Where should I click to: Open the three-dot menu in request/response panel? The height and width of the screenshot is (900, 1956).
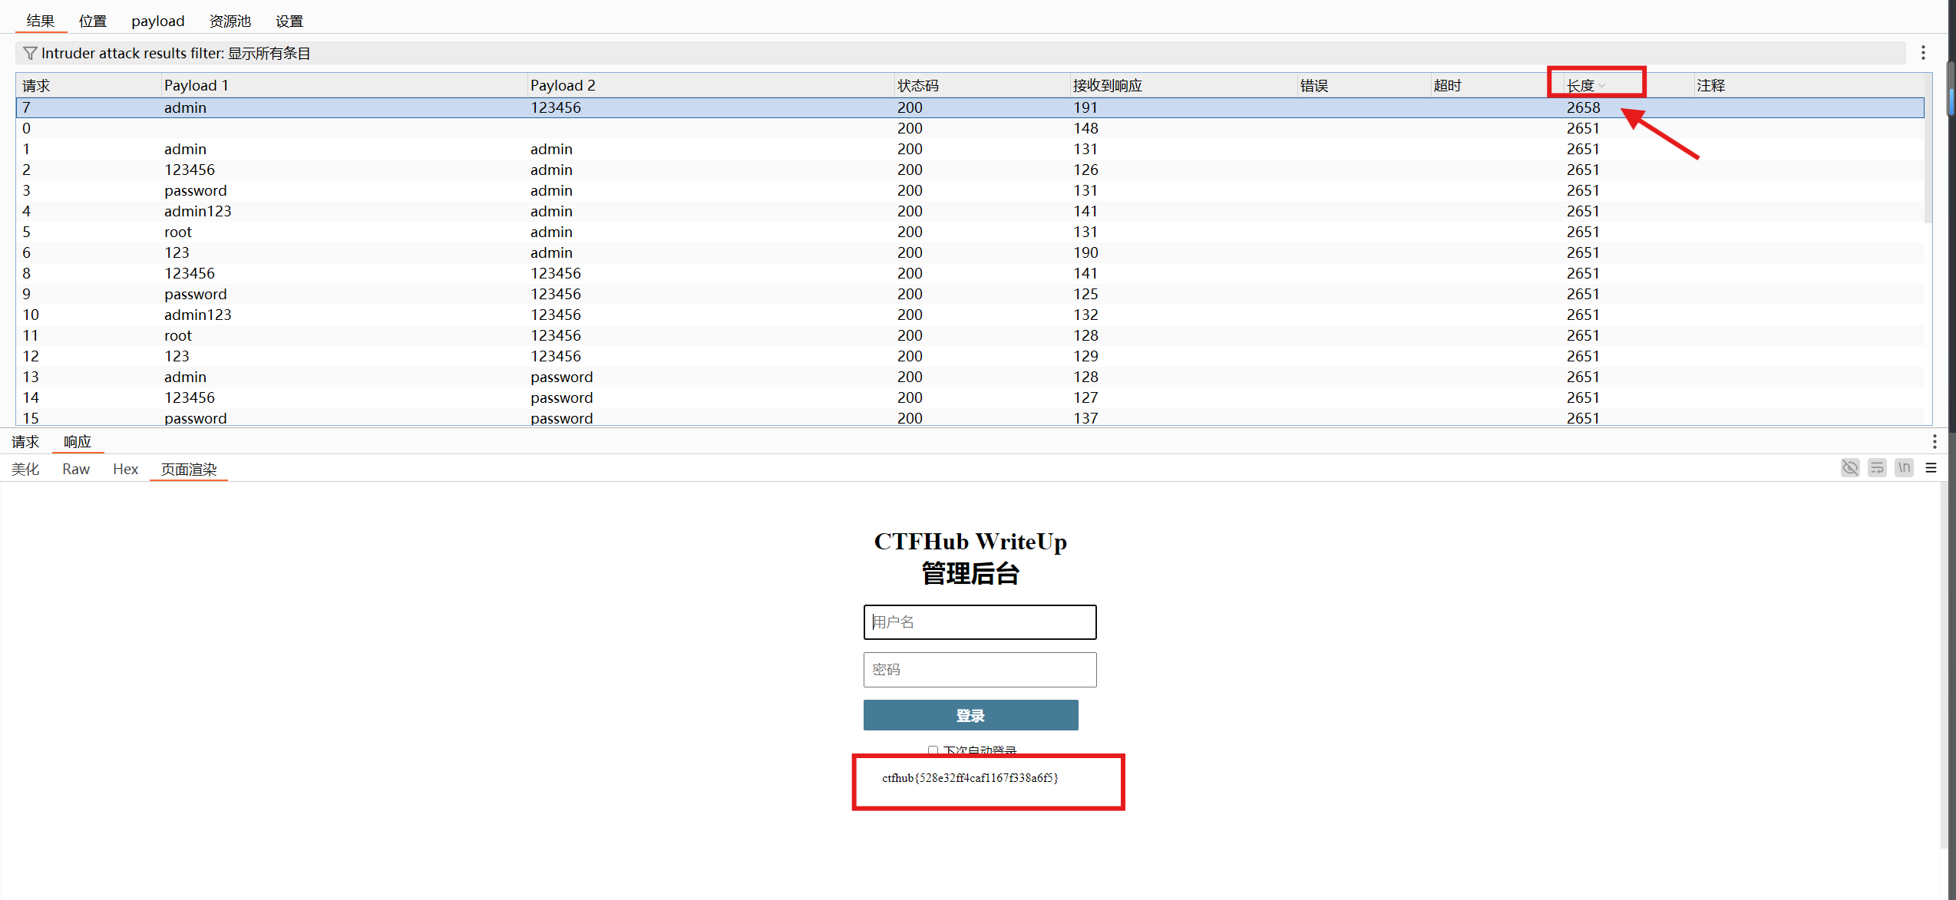(x=1935, y=441)
